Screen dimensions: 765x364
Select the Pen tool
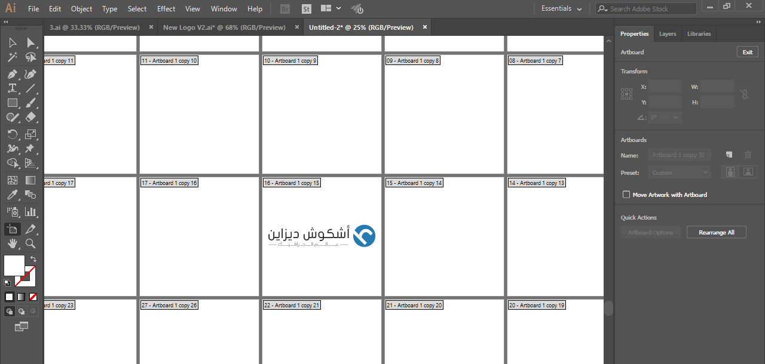tap(12, 73)
